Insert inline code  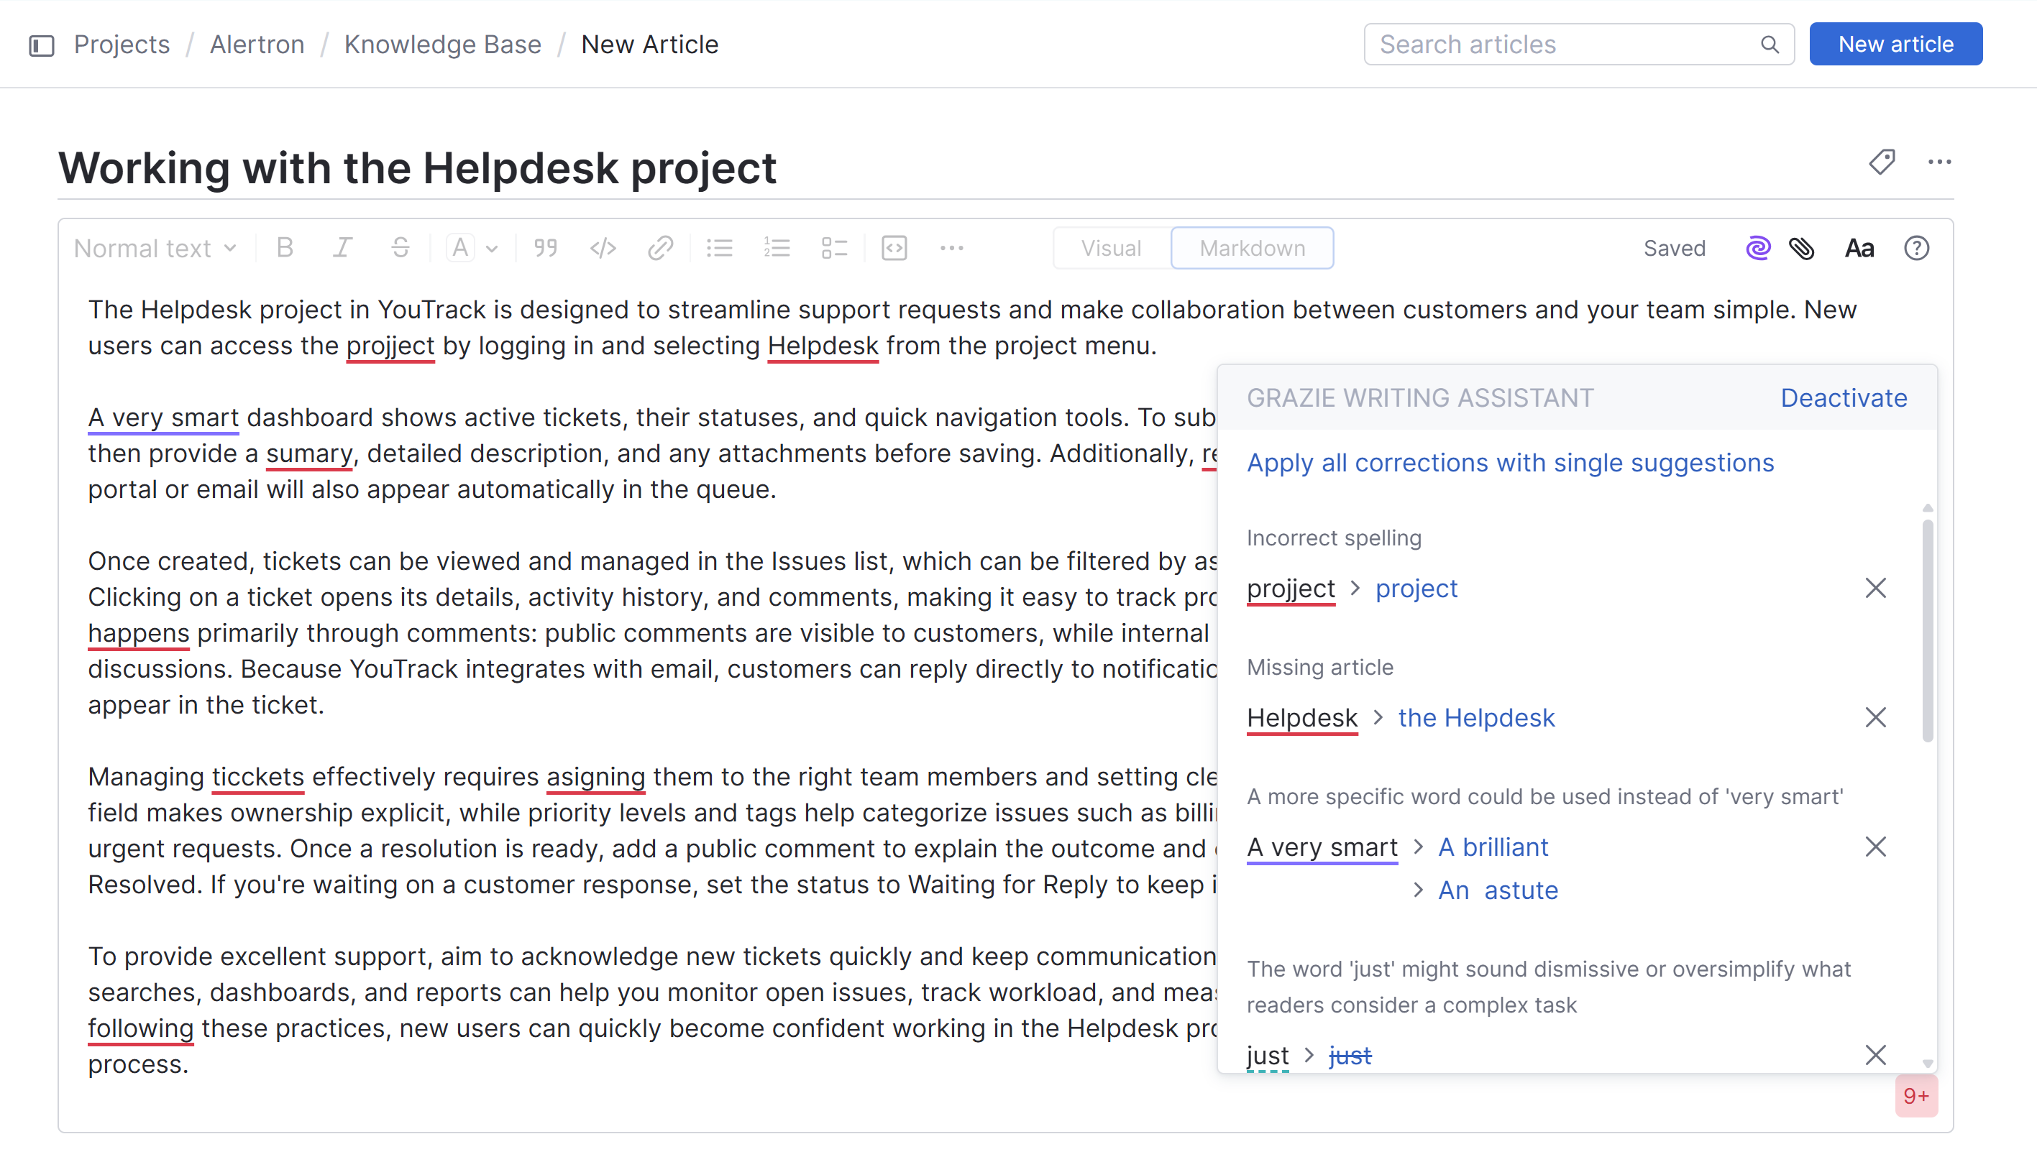tap(603, 247)
